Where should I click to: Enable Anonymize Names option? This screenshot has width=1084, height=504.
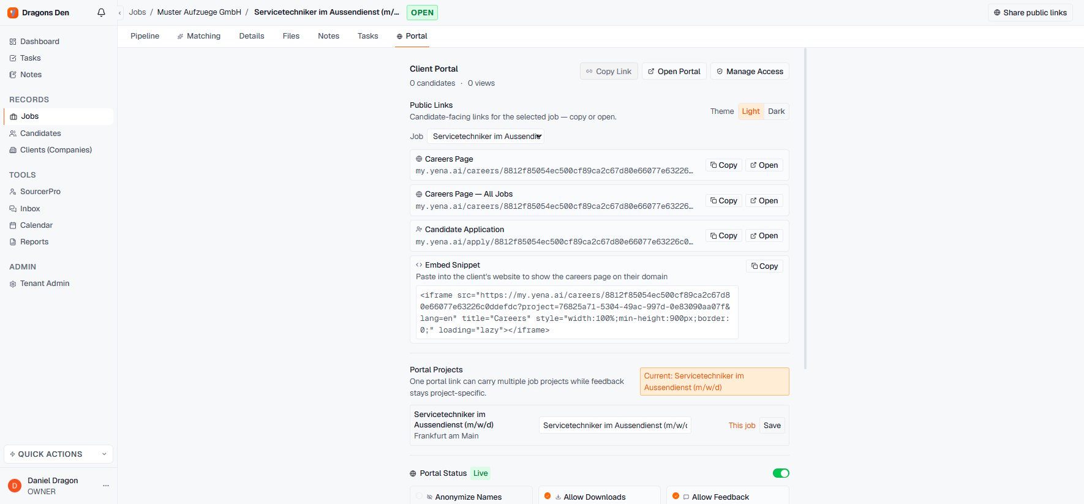tap(420, 497)
